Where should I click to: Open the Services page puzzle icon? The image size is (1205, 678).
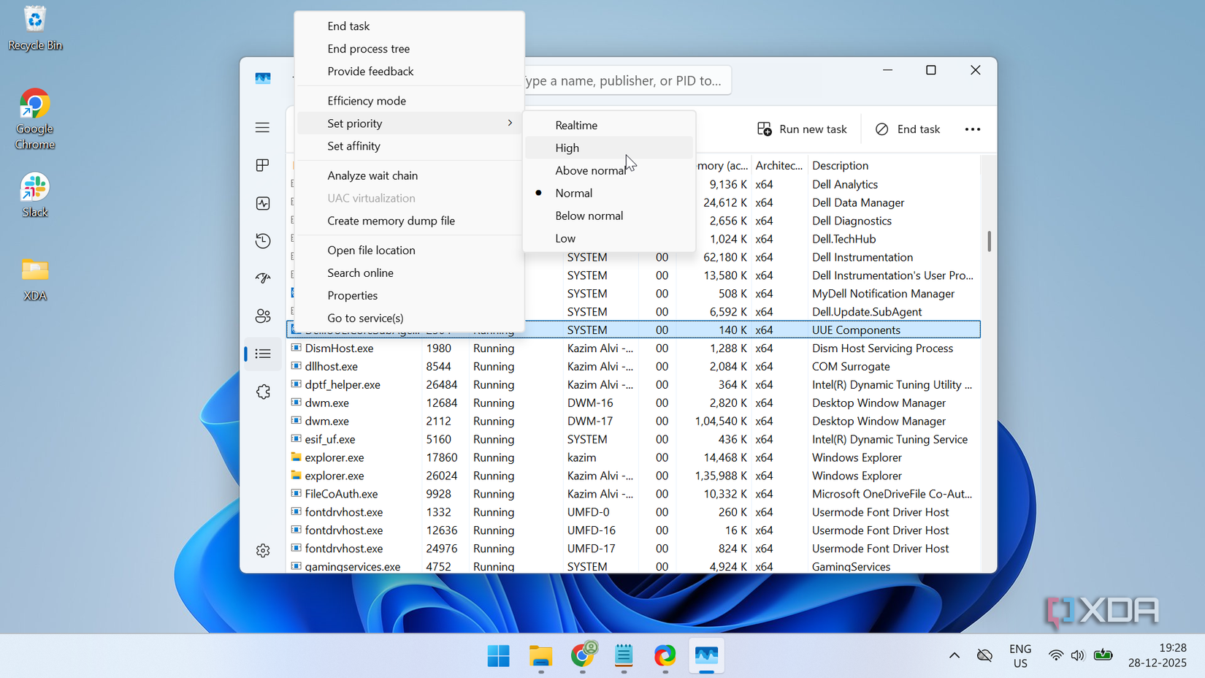point(262,392)
